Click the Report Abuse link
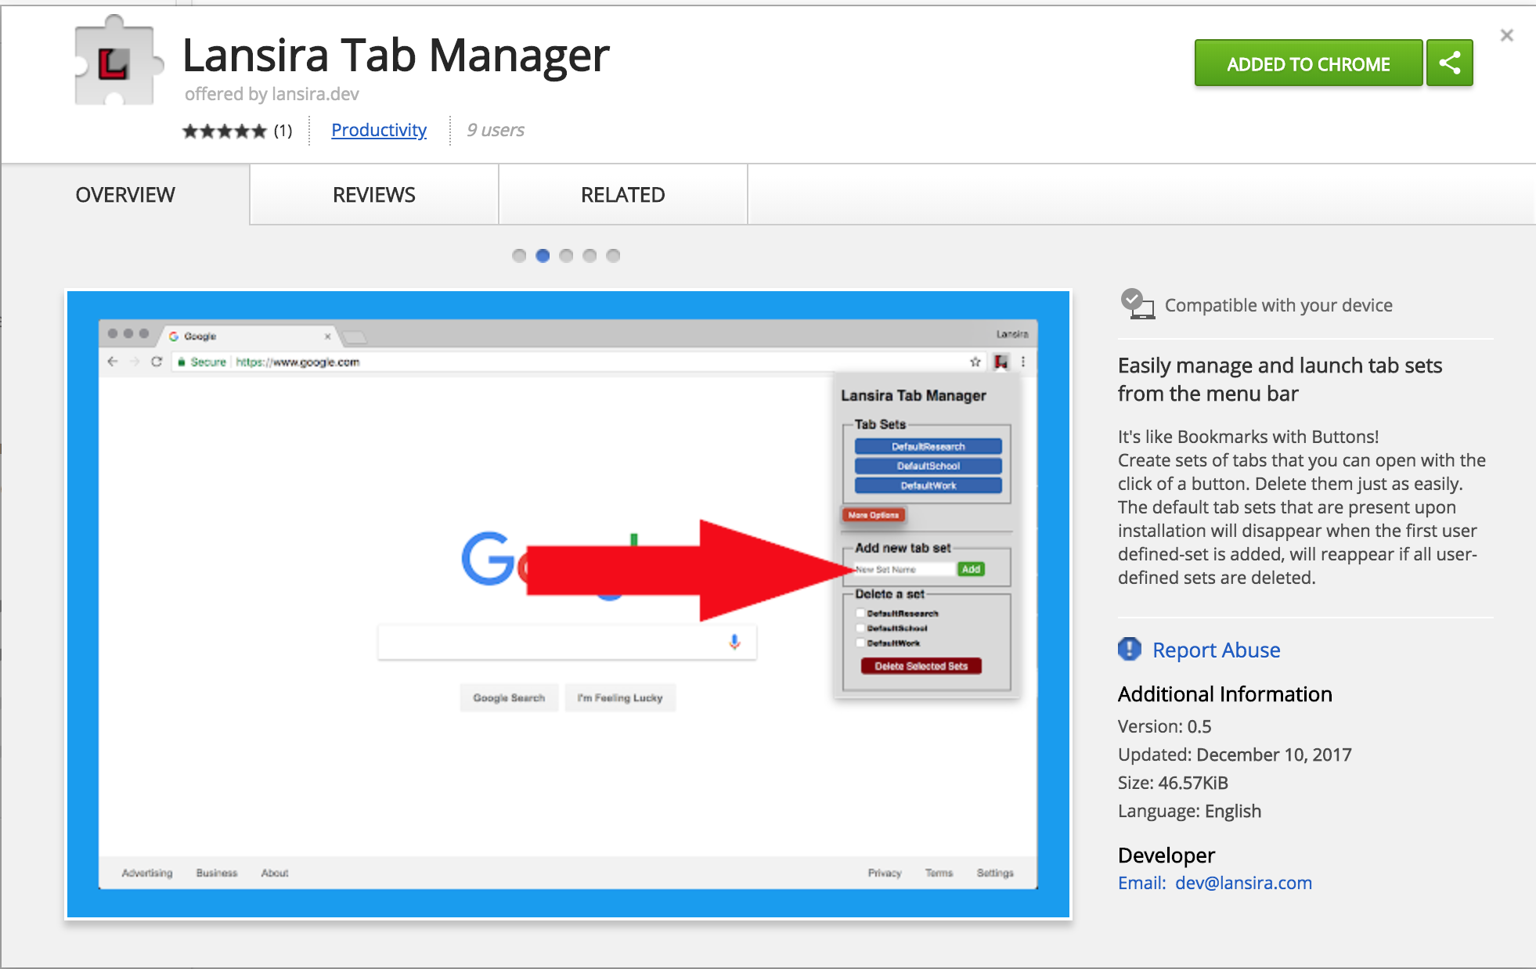 click(1216, 650)
